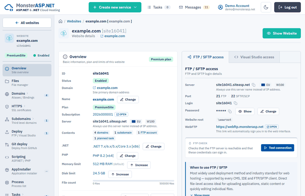This screenshot has width=305, height=196.
Task: Copy the FTP server name site16041.siteasp.net
Action: pyautogui.click(x=254, y=85)
